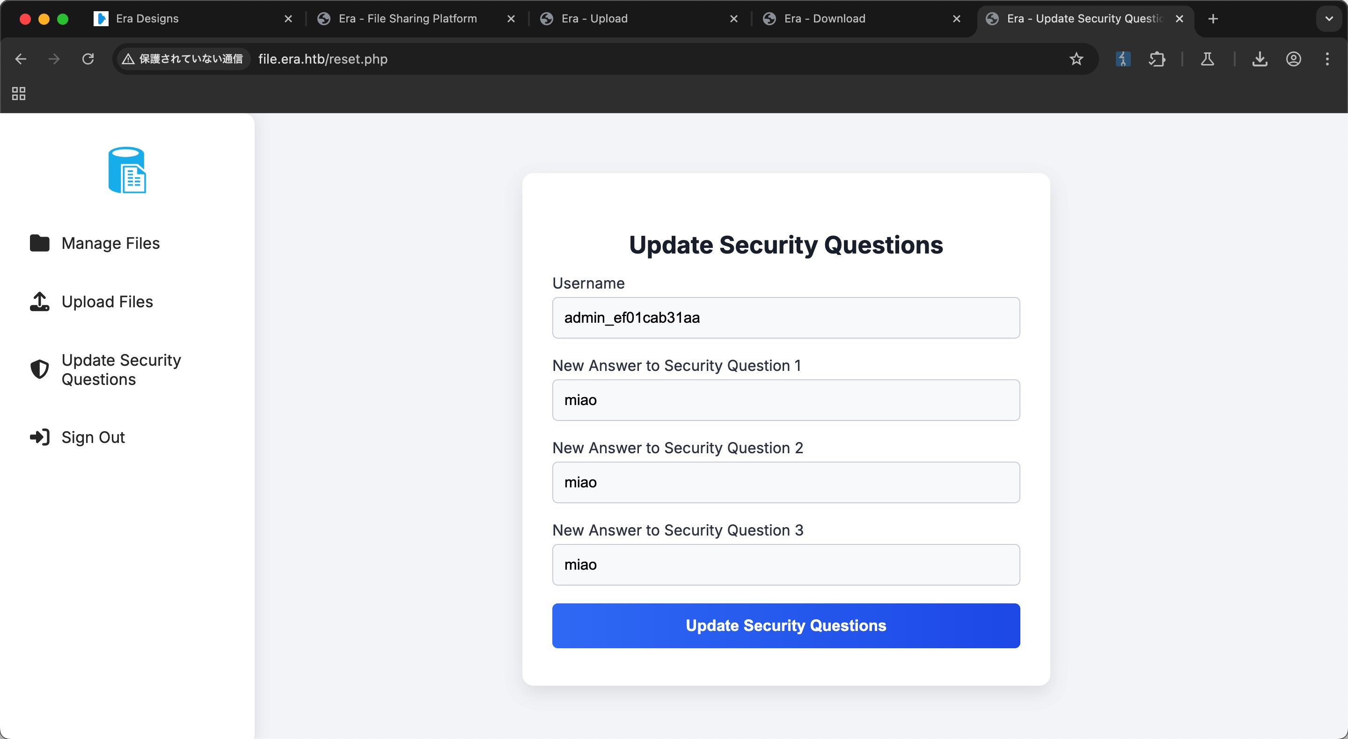Image resolution: width=1348 pixels, height=739 pixels.
Task: Click the Username input field
Action: 785,318
